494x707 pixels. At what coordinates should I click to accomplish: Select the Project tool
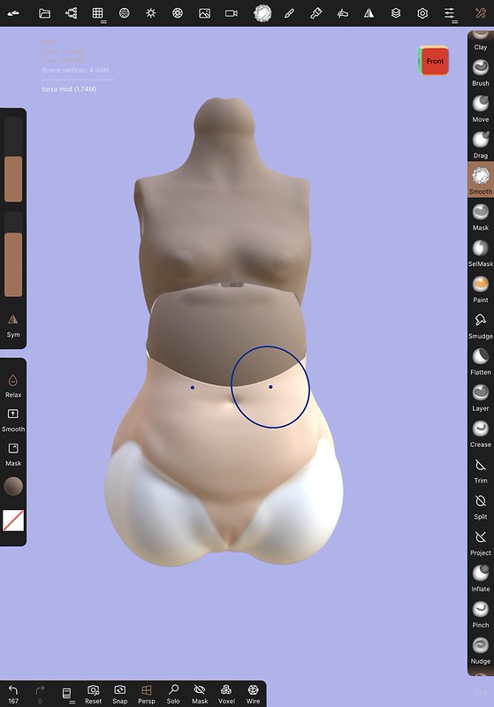481,542
